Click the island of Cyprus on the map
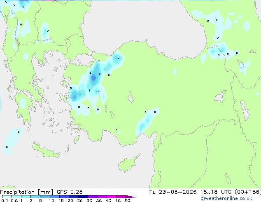Screen dimensions: 261x202 pyautogui.click(x=127, y=164)
